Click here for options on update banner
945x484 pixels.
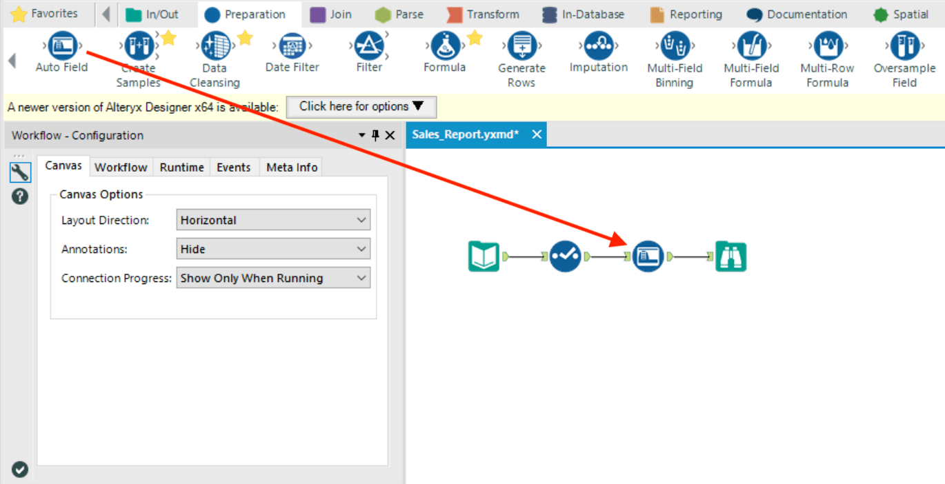pyautogui.click(x=361, y=107)
